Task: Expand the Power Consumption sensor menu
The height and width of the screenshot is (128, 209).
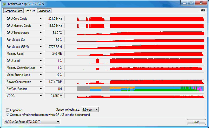Action: pos(41,82)
